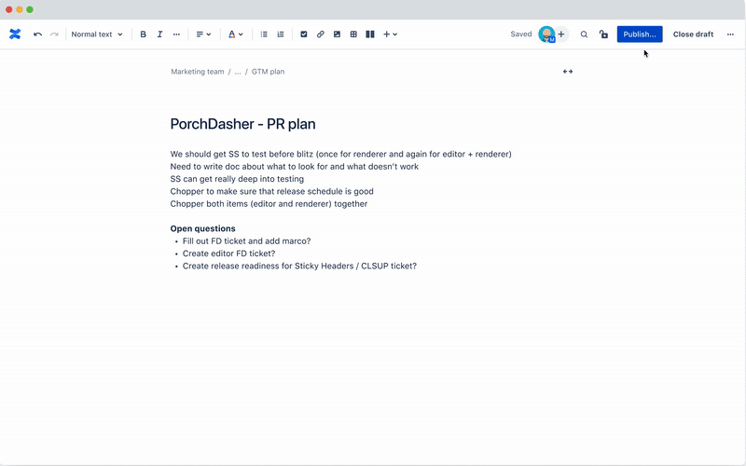Click 'Chopper both items' line
The image size is (746, 466).
pyautogui.click(x=269, y=203)
